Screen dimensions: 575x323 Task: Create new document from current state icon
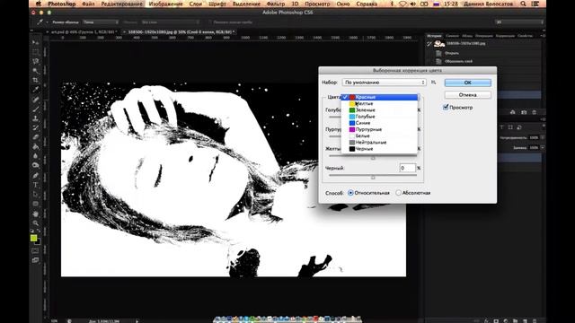[513, 112]
